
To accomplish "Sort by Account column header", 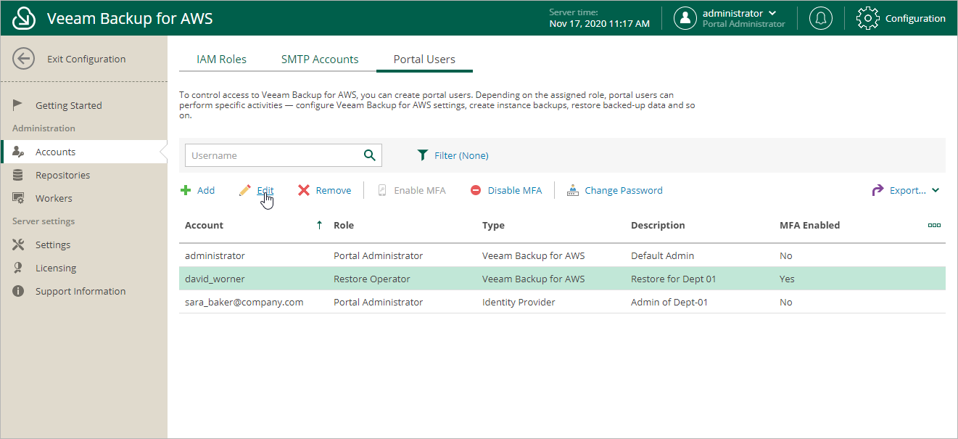I will point(205,225).
